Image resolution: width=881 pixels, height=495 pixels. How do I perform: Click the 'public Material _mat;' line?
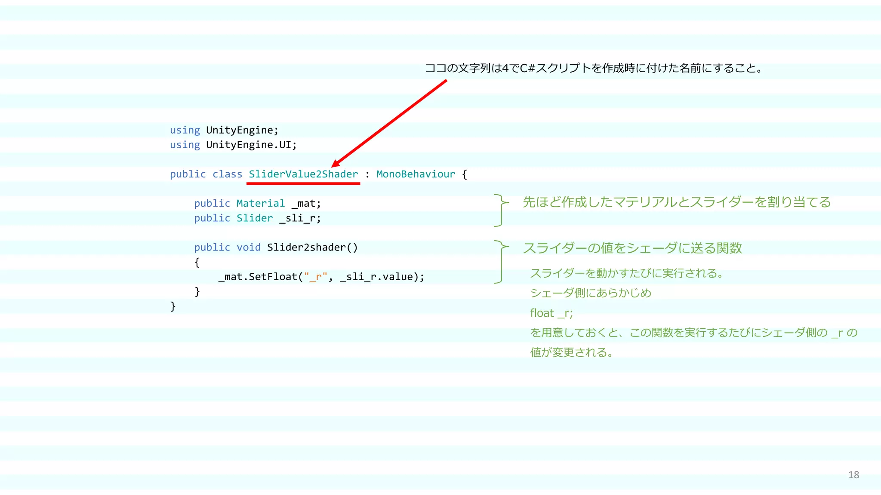[257, 203]
